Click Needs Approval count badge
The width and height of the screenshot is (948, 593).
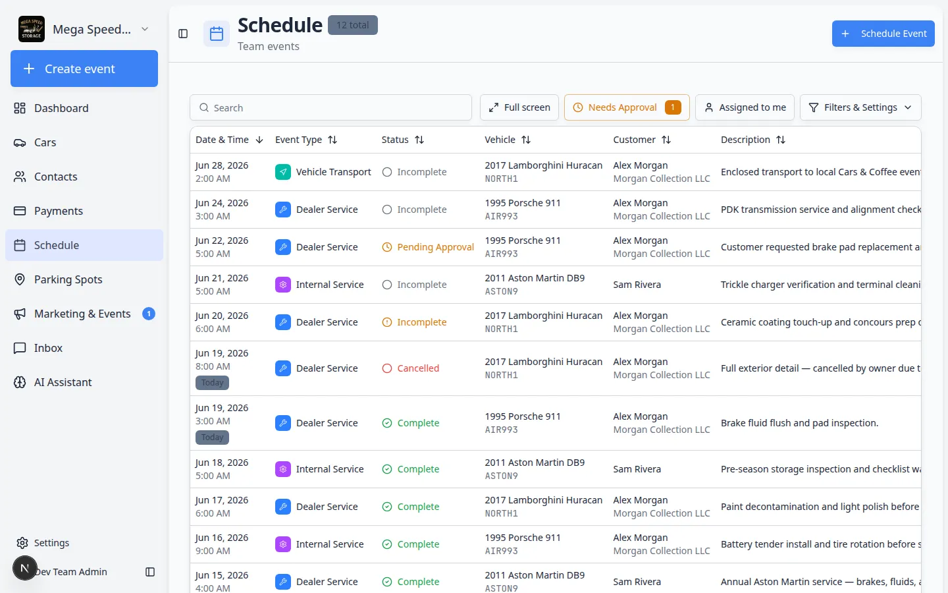pos(673,107)
